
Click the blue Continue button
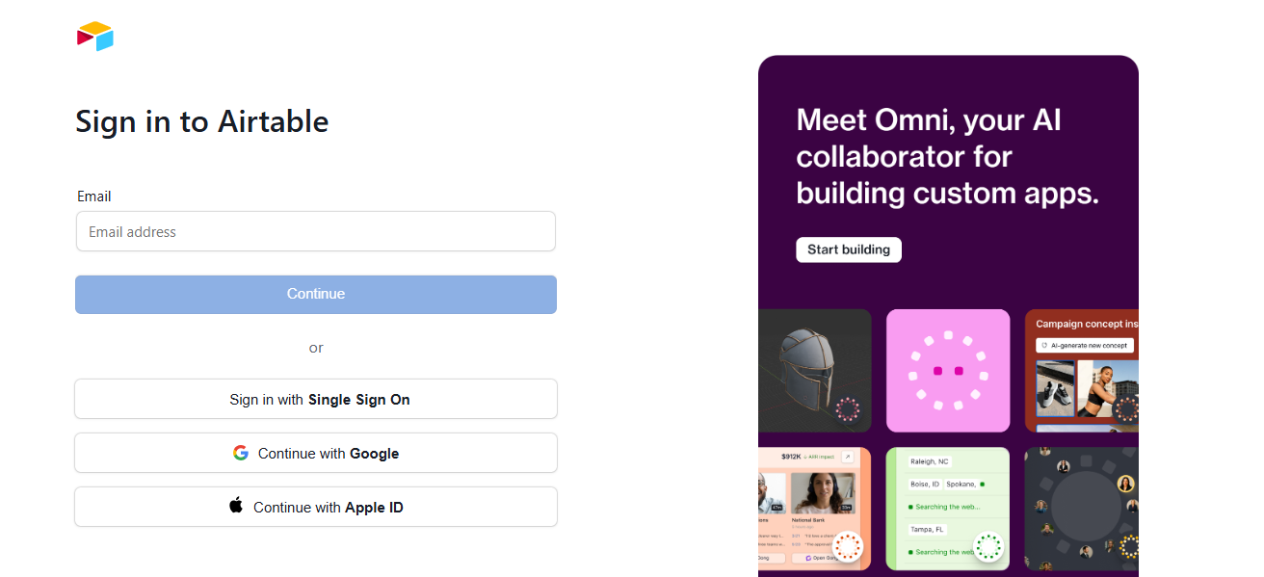(316, 294)
